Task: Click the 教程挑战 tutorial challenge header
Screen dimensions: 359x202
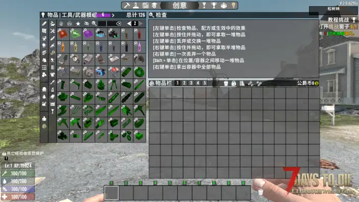Action: [339, 20]
